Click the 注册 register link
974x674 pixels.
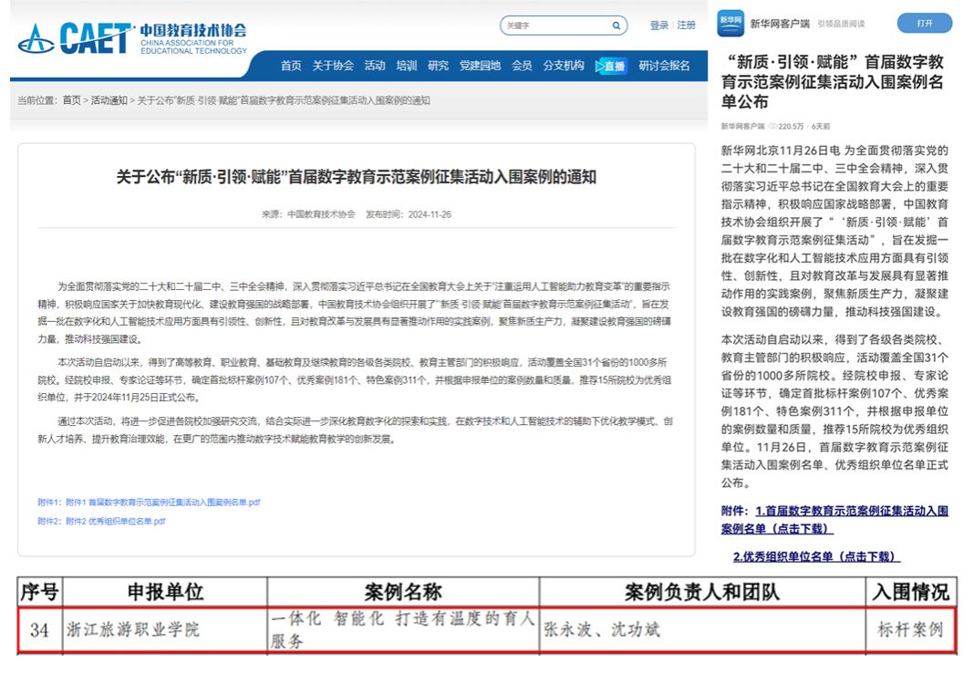pyautogui.click(x=686, y=25)
